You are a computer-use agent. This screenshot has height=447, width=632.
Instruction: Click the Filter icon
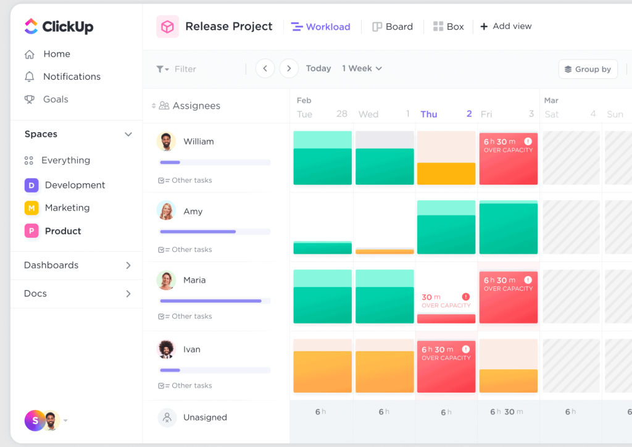[x=162, y=69]
